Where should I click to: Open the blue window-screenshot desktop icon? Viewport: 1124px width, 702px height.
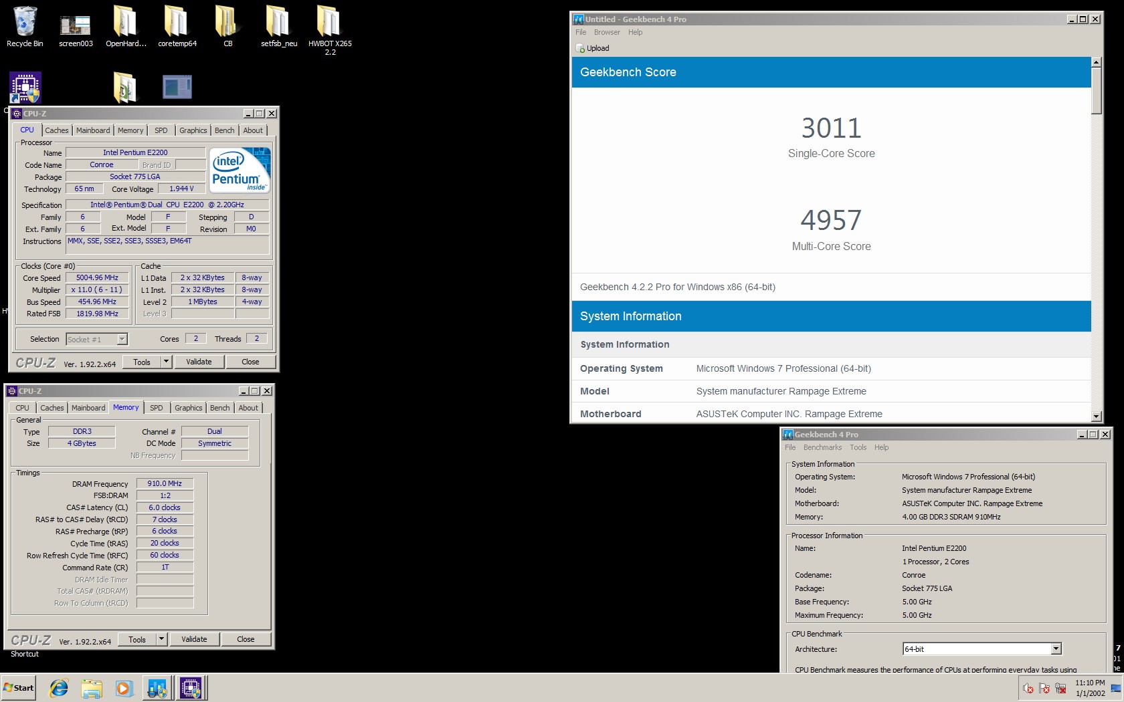[x=177, y=87]
